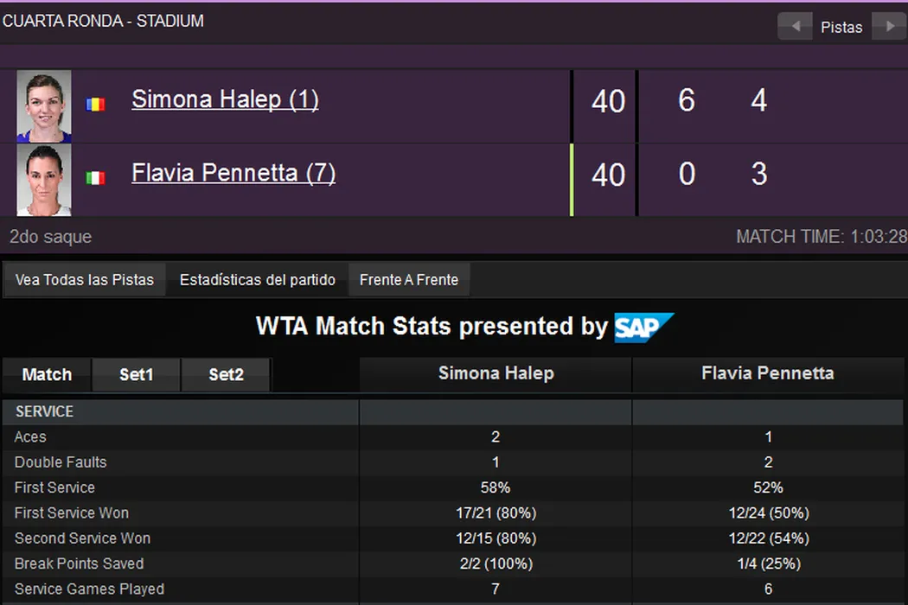The image size is (908, 605).
Task: Click the Break Points Saved row
Action: click(x=80, y=564)
